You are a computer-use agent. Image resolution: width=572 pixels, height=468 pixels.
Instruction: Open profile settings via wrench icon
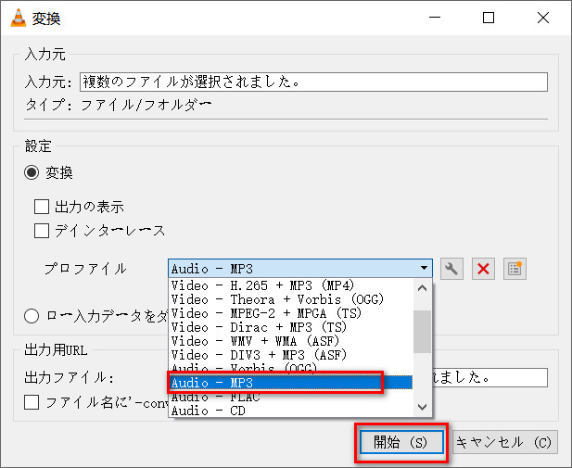pyautogui.click(x=451, y=269)
